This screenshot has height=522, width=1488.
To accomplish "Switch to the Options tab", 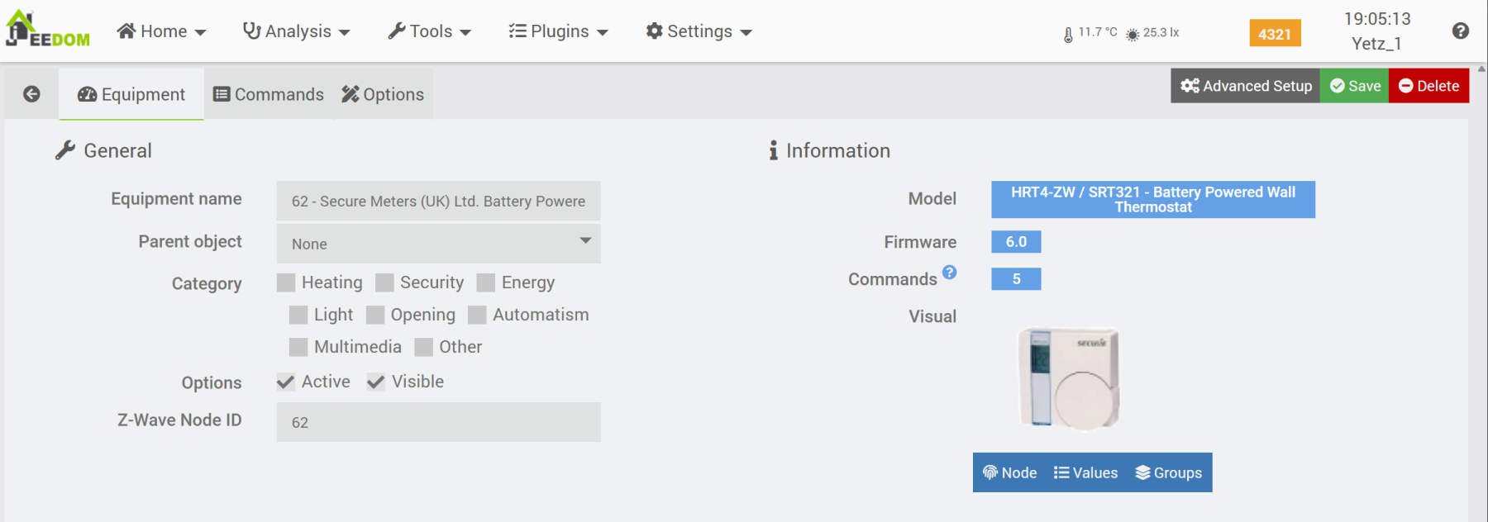I will 383,94.
